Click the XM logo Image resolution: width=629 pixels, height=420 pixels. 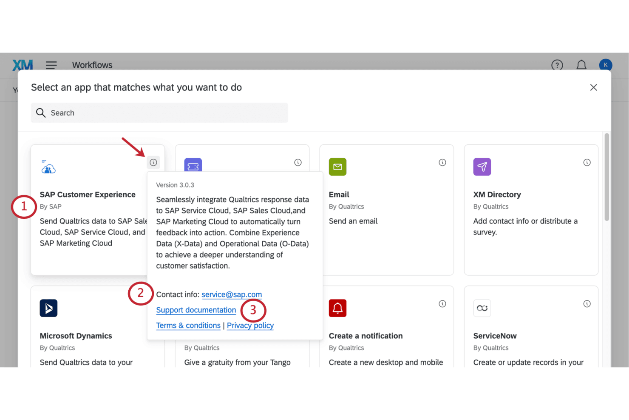[23, 65]
